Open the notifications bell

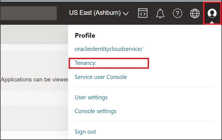click(160, 13)
